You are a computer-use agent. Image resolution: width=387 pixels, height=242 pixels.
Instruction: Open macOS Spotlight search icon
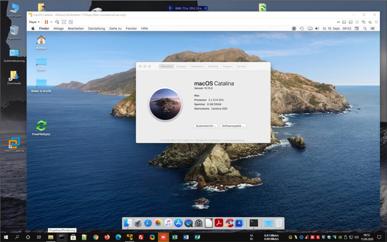click(x=365, y=29)
